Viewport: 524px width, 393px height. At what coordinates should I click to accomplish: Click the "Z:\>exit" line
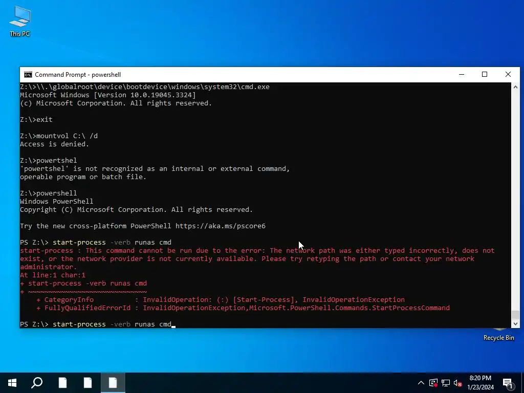pyautogui.click(x=36, y=119)
